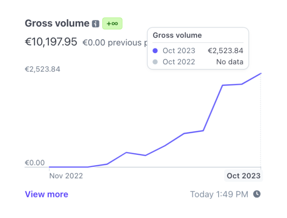The width and height of the screenshot is (287, 218).
Task: Click the €0.00 y-axis baseline label
Action: (x=35, y=163)
